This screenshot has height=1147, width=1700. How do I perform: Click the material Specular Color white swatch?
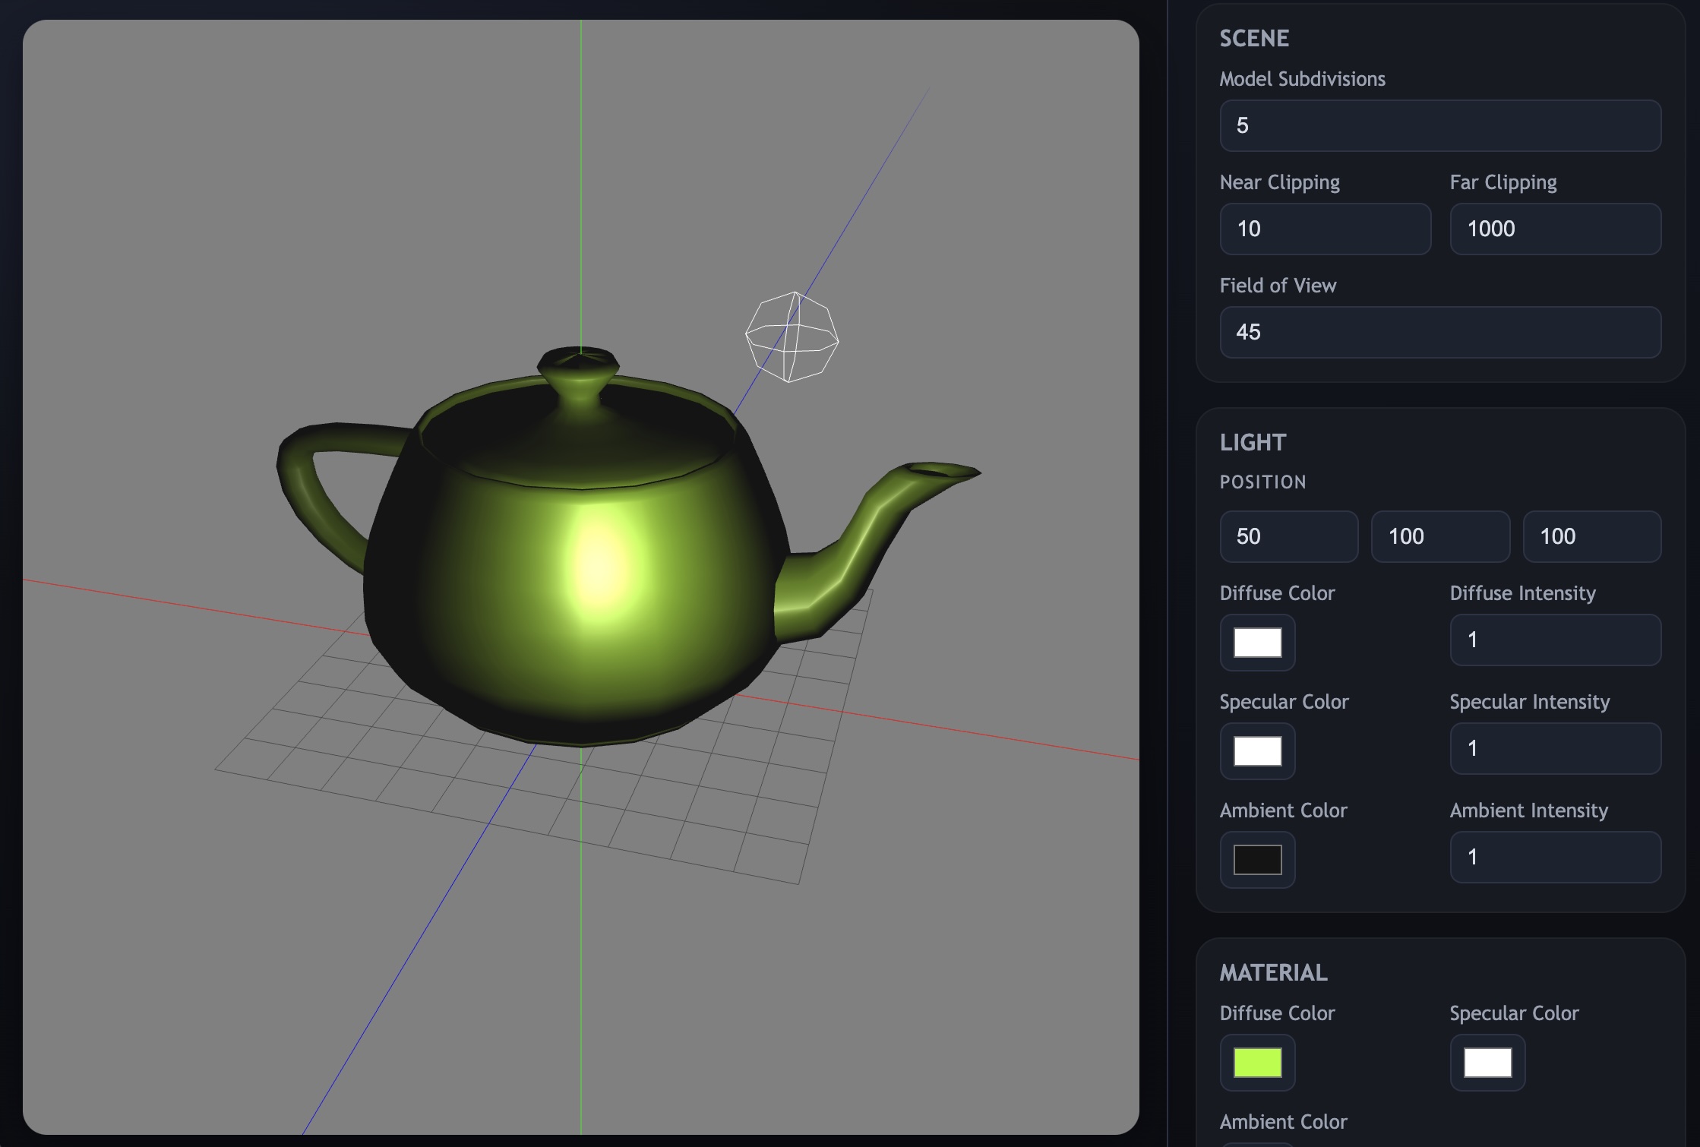coord(1487,1063)
